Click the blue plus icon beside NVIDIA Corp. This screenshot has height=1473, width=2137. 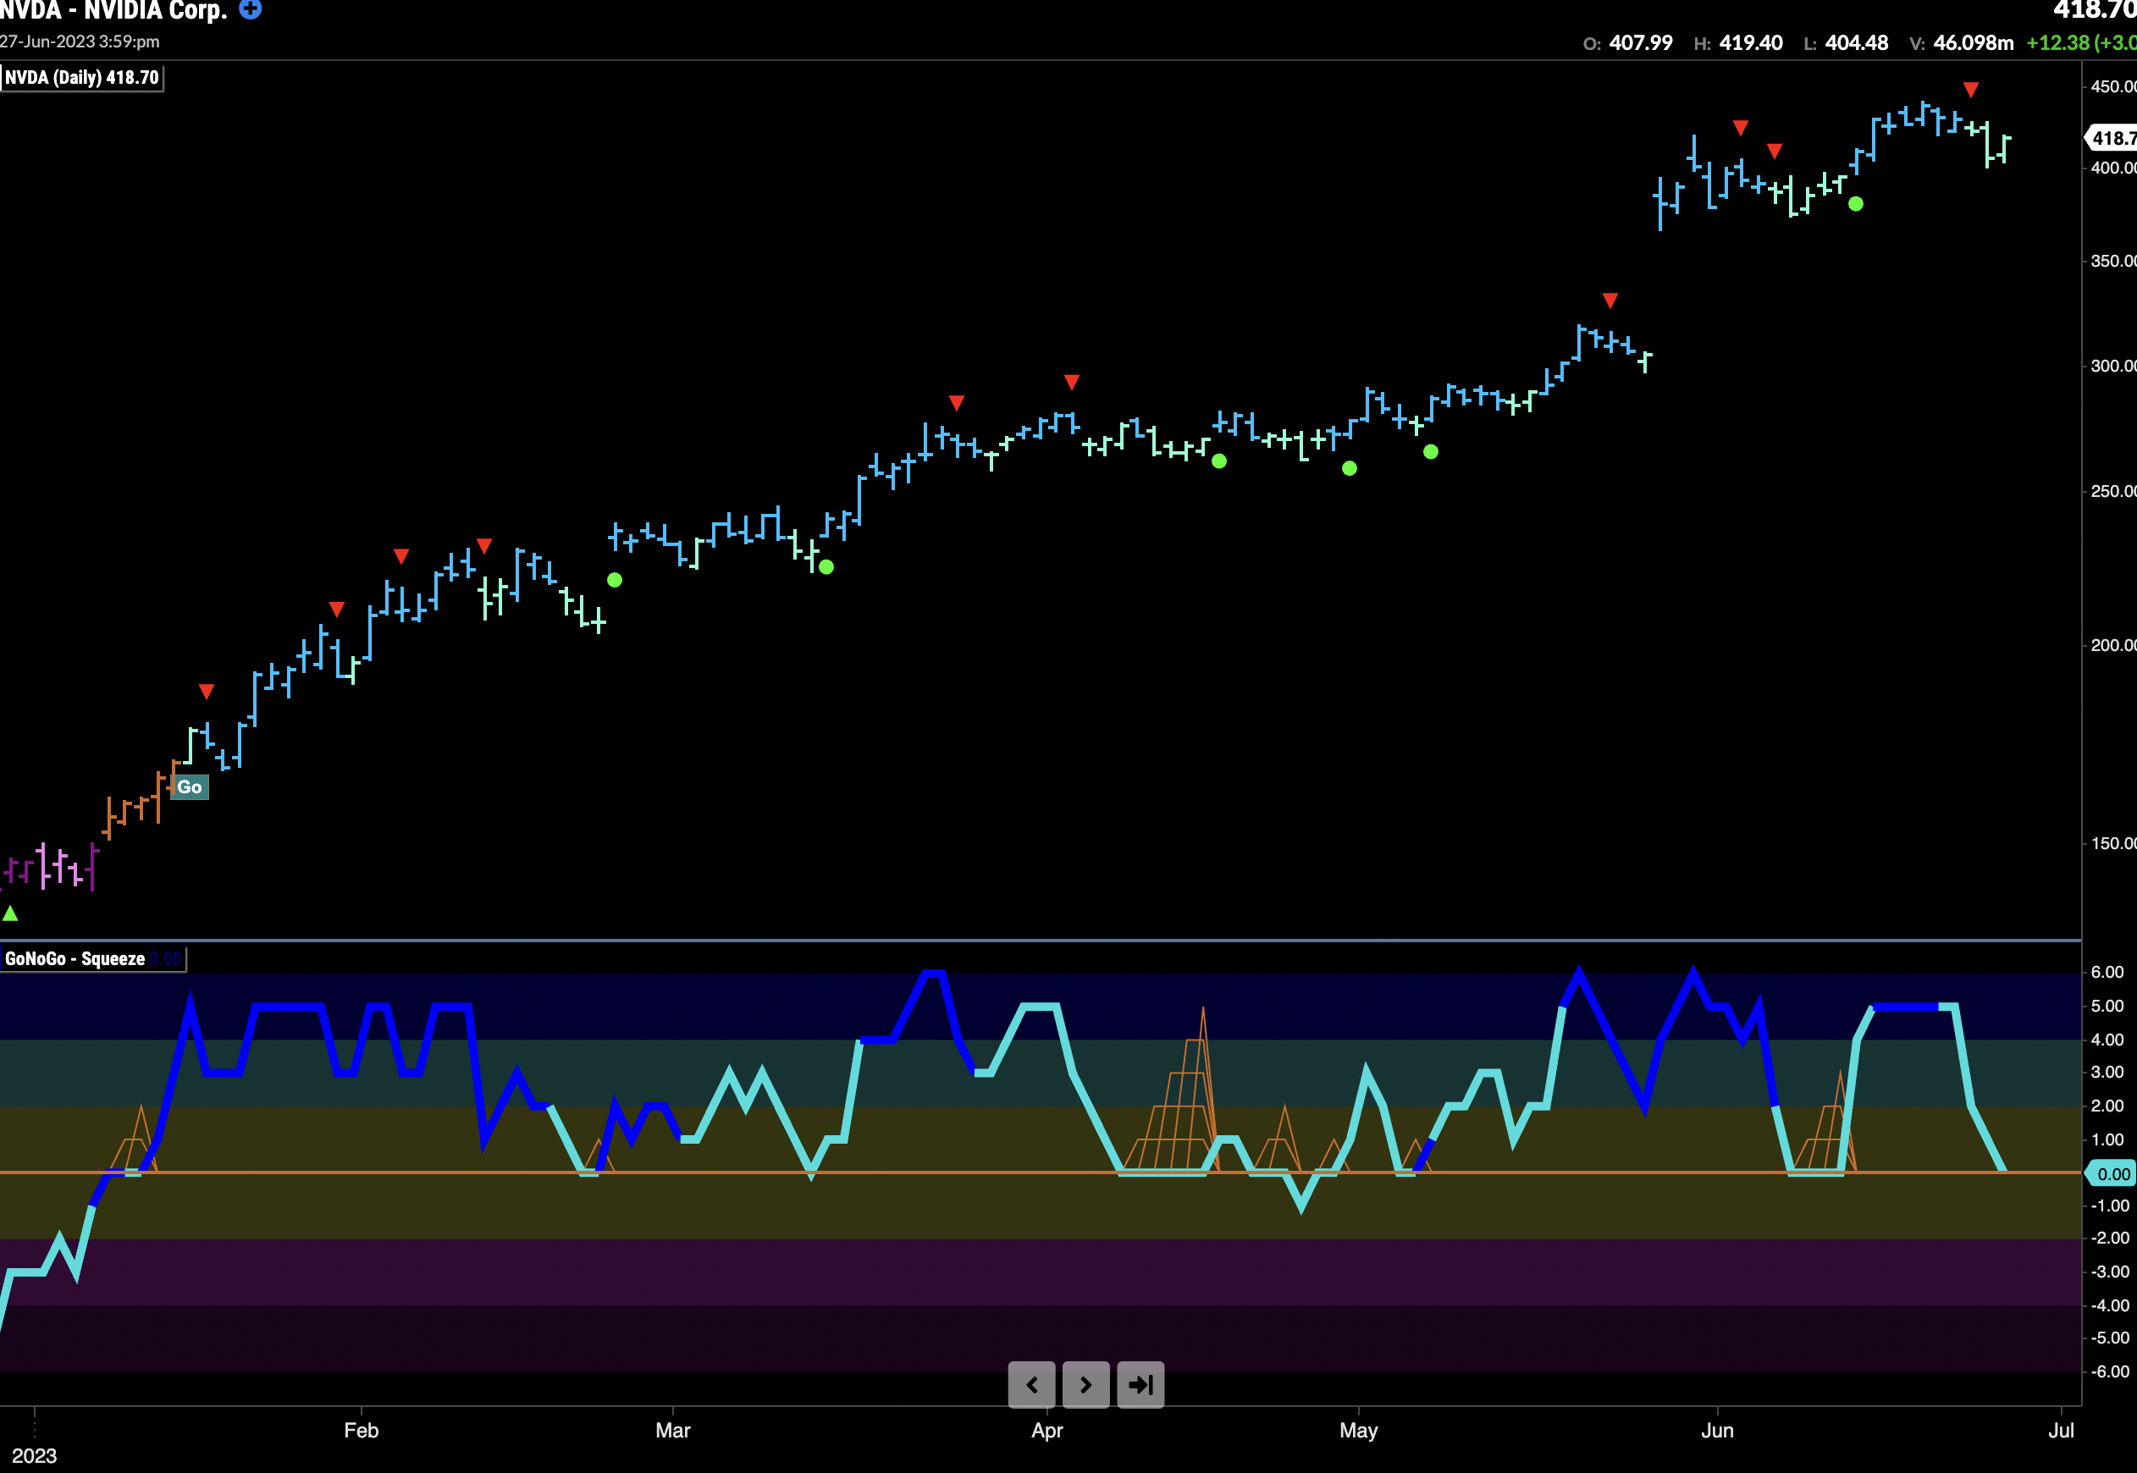(250, 9)
